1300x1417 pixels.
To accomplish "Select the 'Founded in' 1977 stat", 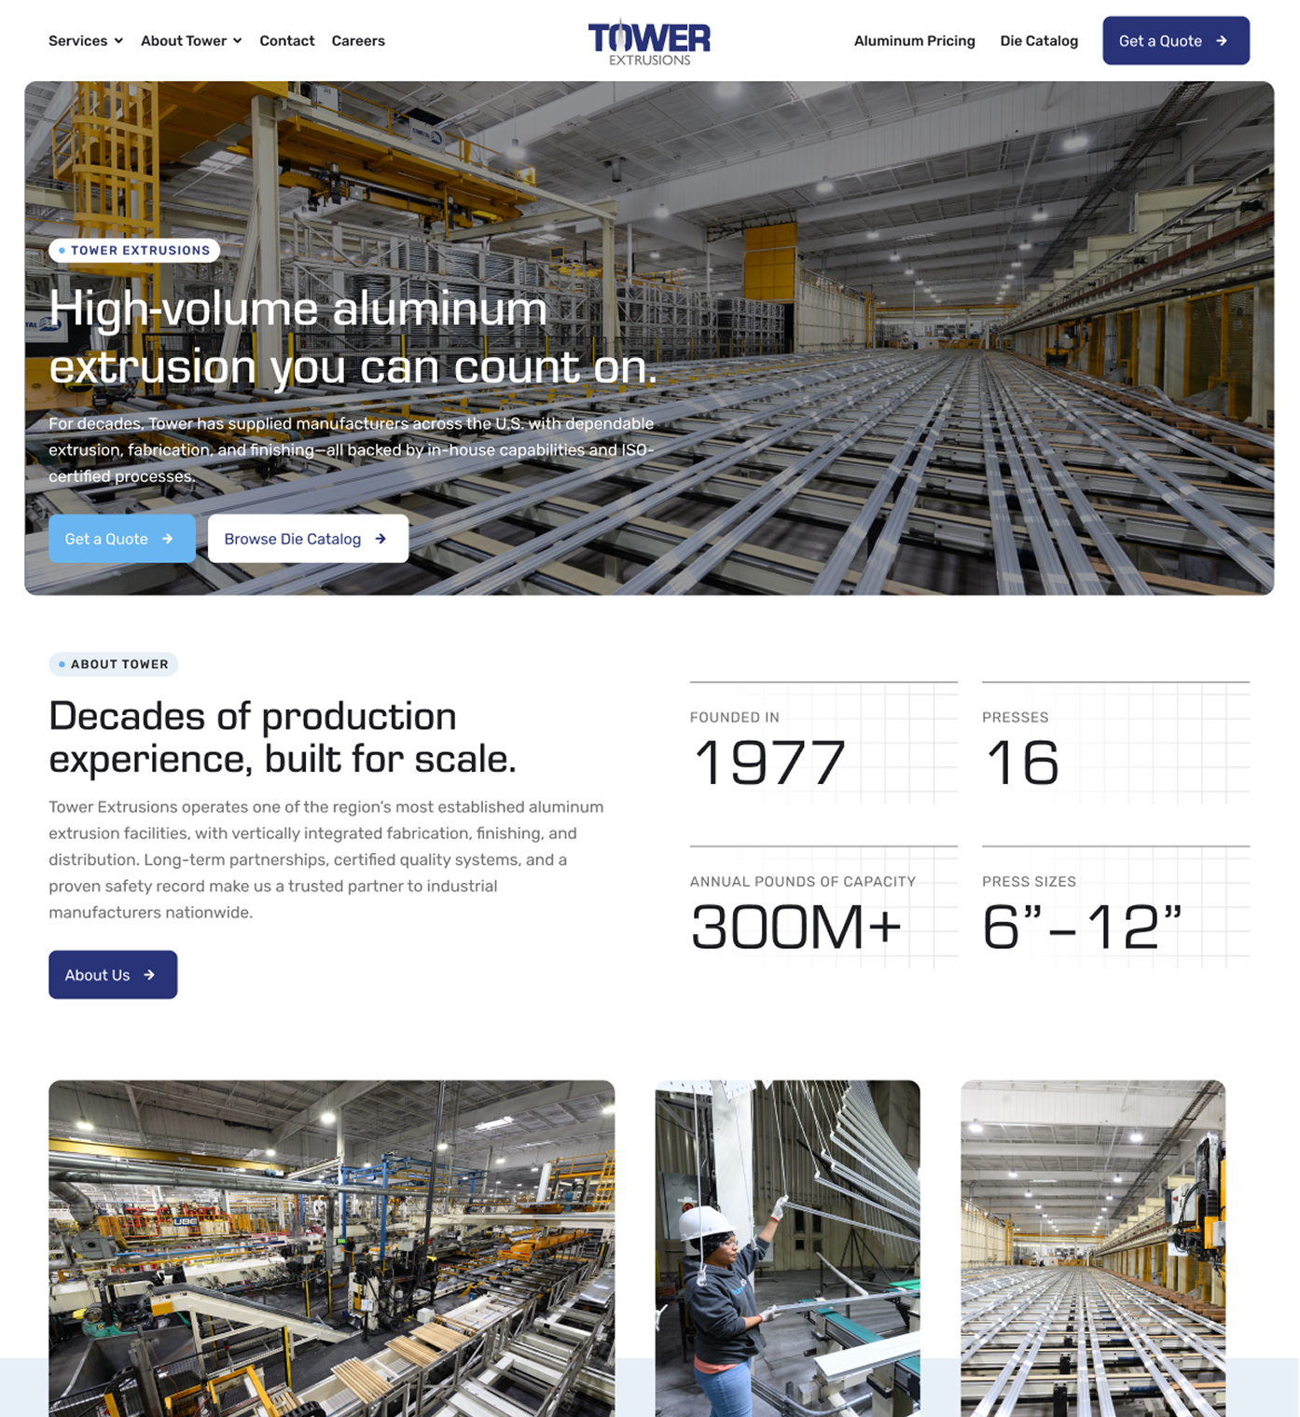I will [x=823, y=744].
